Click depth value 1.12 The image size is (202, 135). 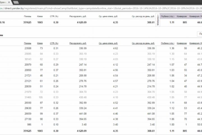pos(172,108)
